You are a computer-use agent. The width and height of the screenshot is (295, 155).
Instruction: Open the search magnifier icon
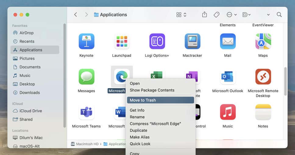tap(279, 15)
